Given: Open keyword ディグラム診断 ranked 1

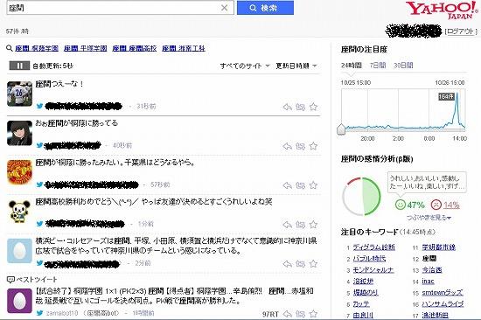Looking at the screenshot, I should 374,247.
